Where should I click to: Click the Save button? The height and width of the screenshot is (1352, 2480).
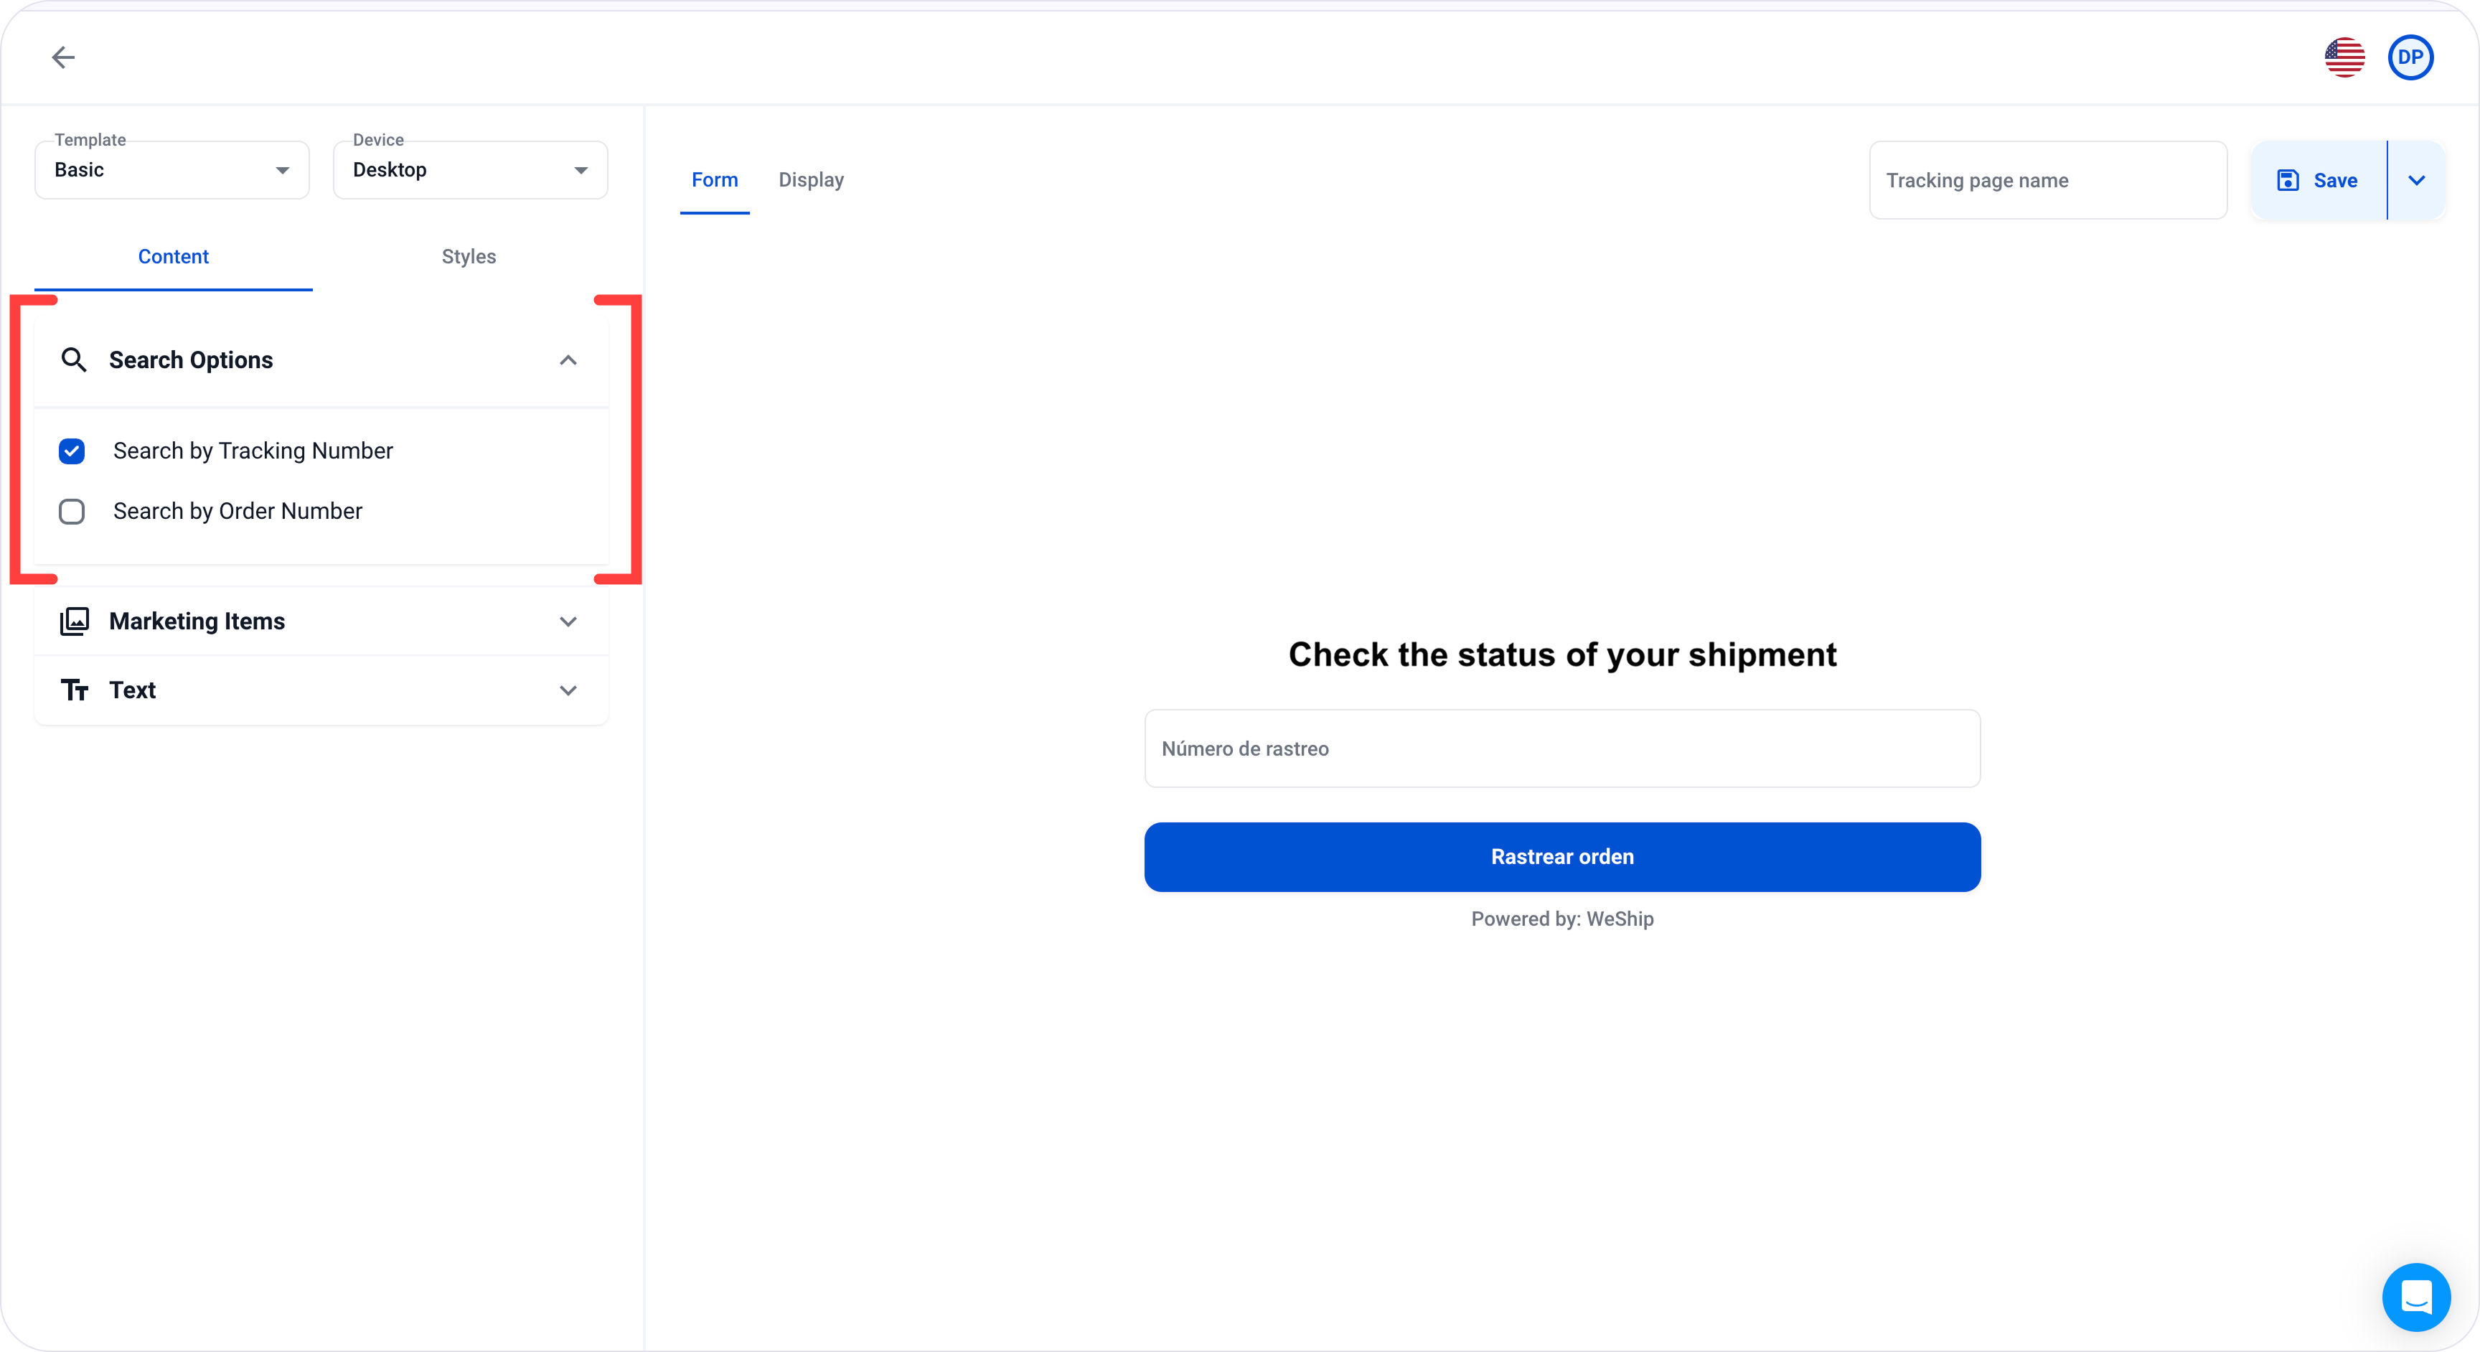tap(2319, 180)
